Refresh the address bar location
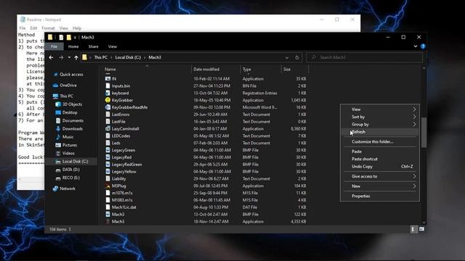465x261 pixels. click(x=297, y=57)
